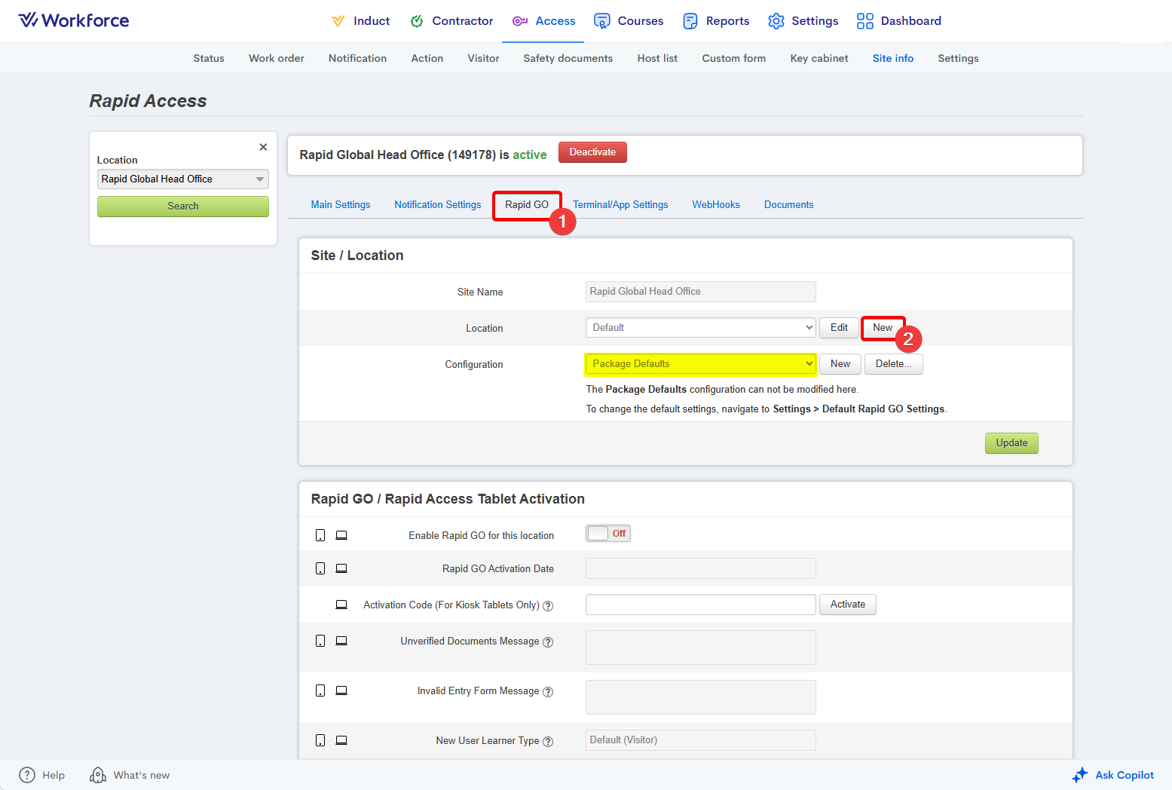Open the Courses module icon
The height and width of the screenshot is (790, 1172).
click(x=602, y=21)
